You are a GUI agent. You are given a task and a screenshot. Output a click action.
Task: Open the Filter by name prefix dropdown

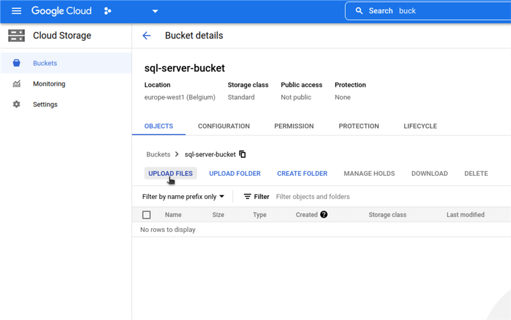[183, 197]
